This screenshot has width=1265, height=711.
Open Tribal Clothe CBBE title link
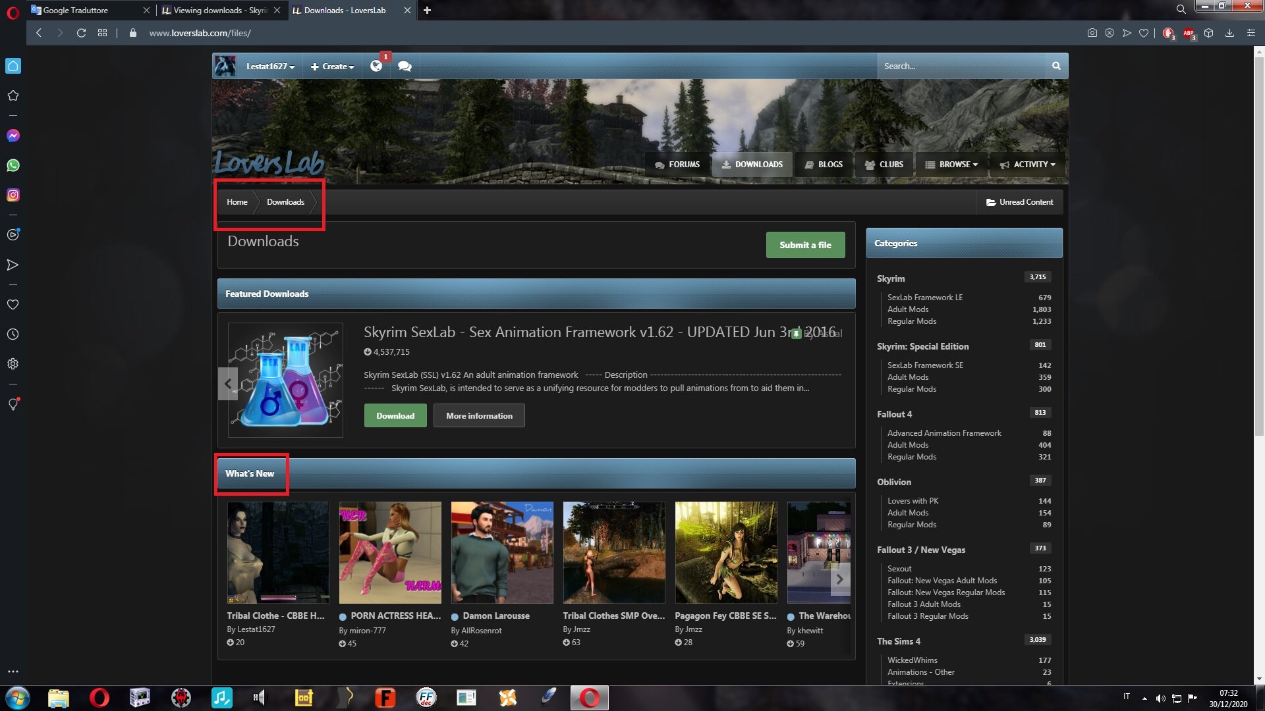point(275,616)
